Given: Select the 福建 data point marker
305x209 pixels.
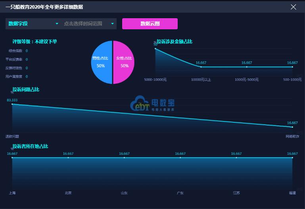Looking at the screenshot, I should pos(292,158).
